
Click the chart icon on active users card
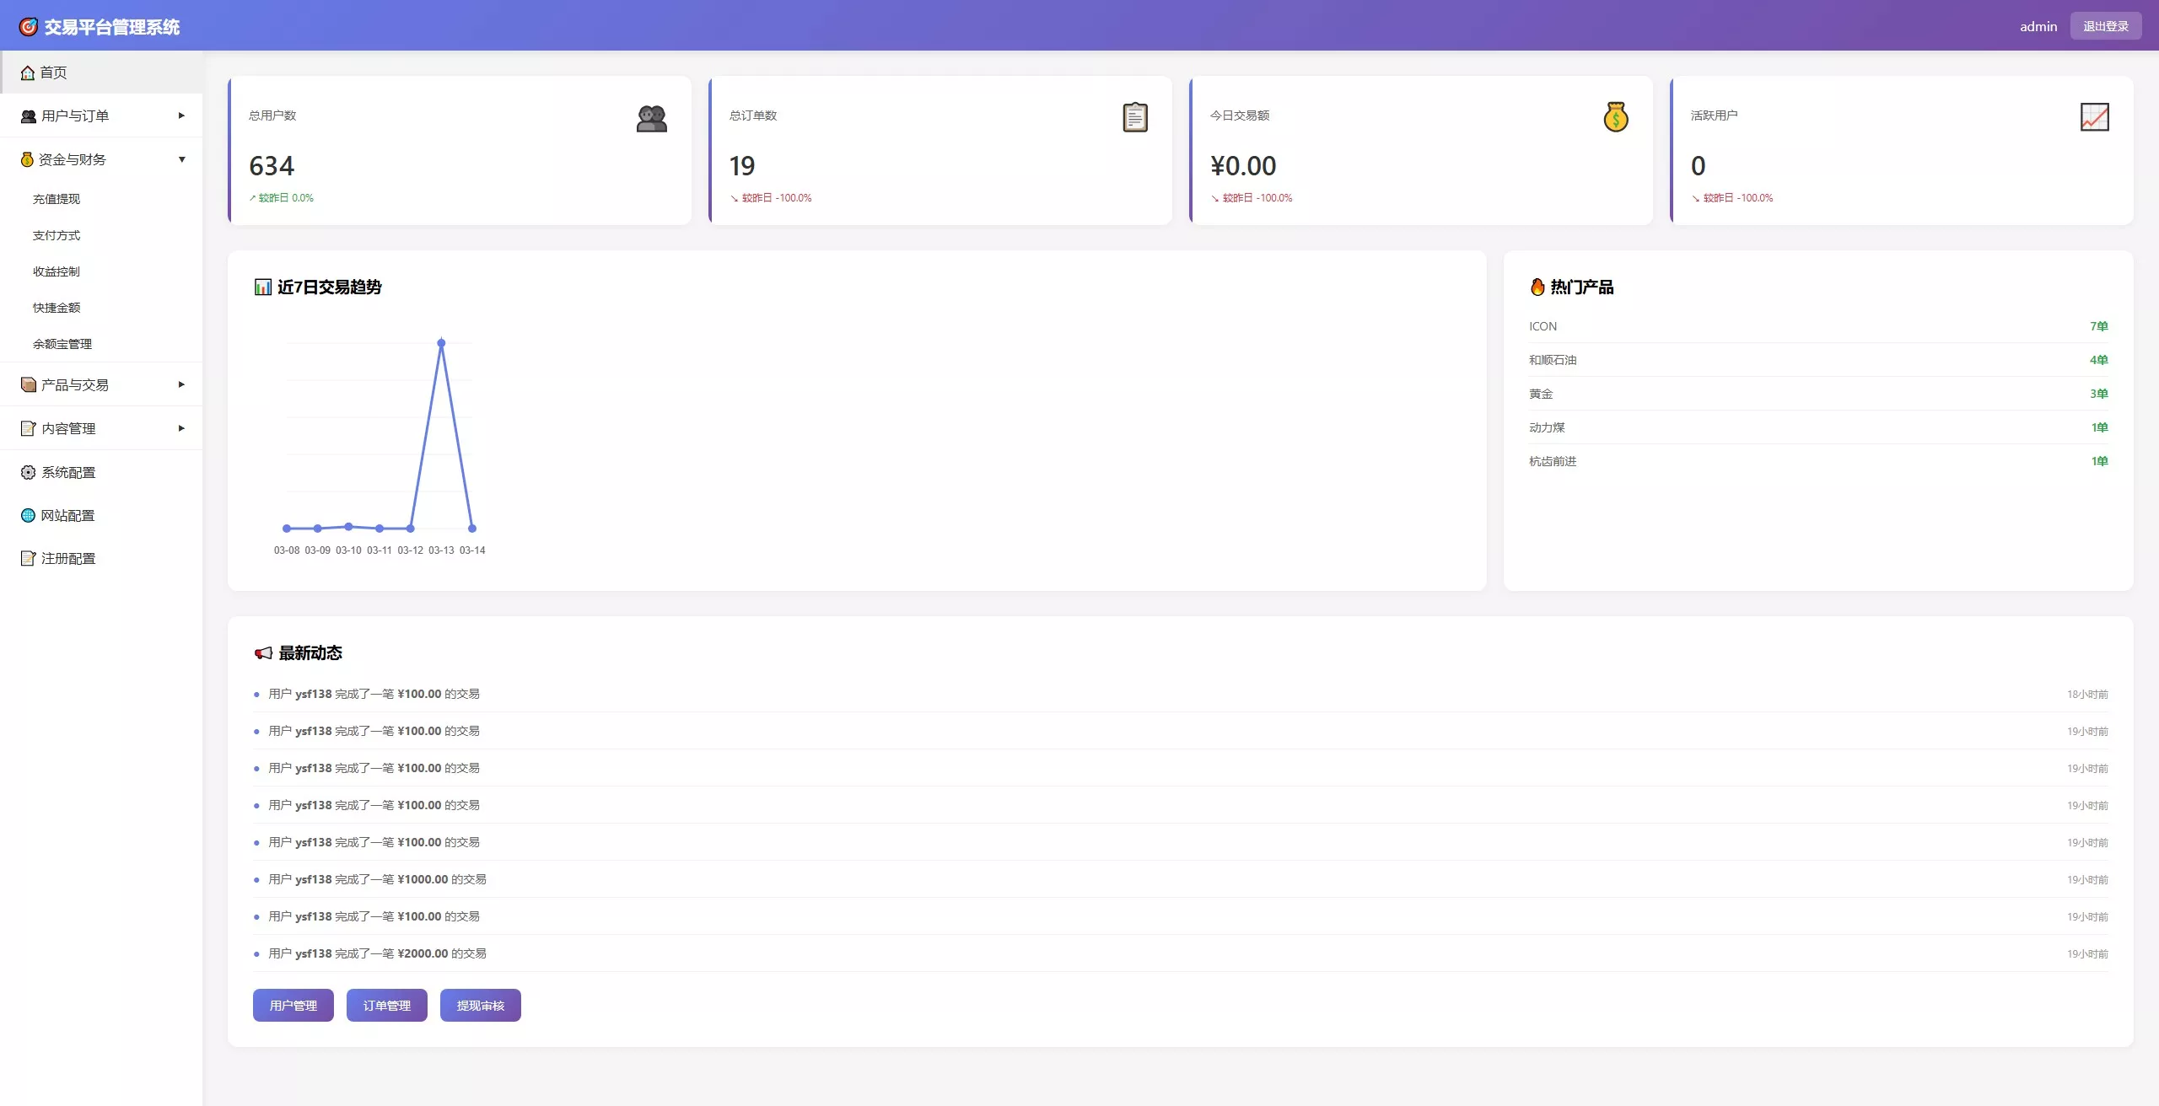(x=2094, y=117)
